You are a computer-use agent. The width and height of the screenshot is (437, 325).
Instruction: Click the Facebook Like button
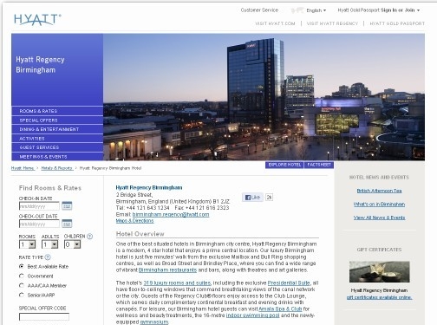click(x=252, y=198)
